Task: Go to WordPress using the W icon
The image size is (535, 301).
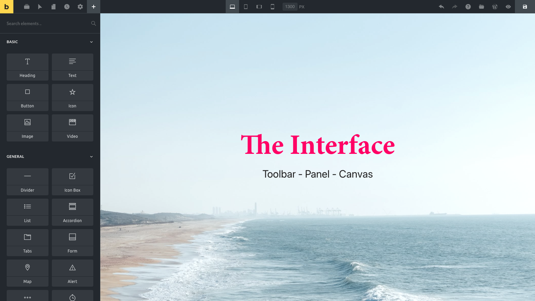Action: point(495,7)
